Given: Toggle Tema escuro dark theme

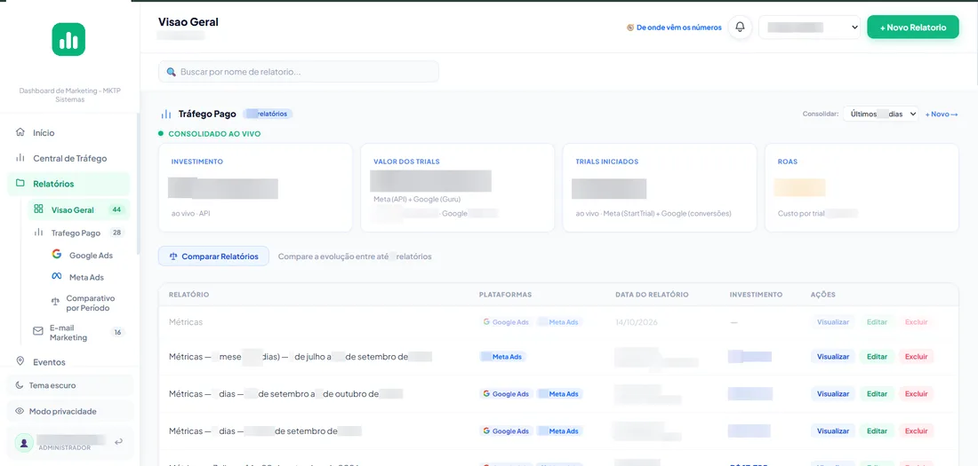Looking at the screenshot, I should 70,385.
